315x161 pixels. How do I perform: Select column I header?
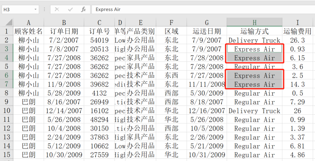[297, 22]
